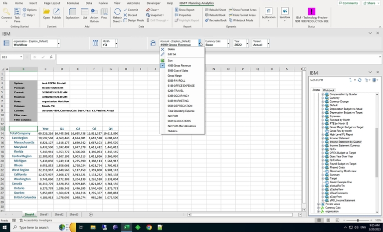Switch to the Workbook tab in task pane
Viewport: 383px width, 232px height.
pyautogui.click(x=329, y=90)
